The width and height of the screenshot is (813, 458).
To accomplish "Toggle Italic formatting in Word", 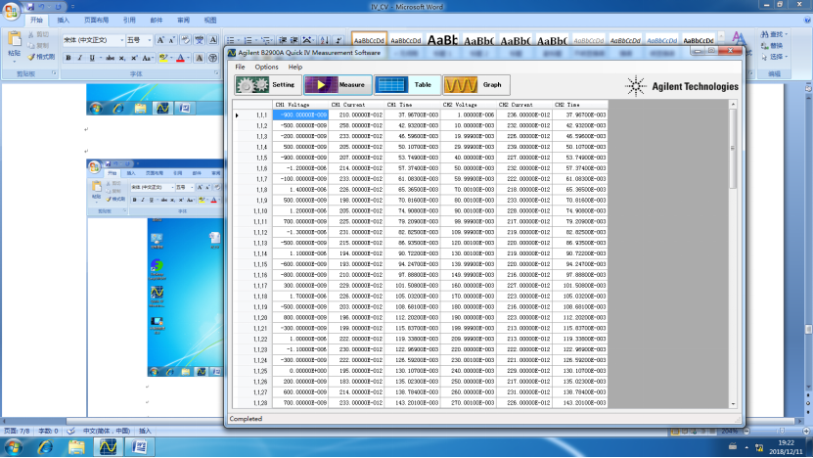I will click(80, 58).
